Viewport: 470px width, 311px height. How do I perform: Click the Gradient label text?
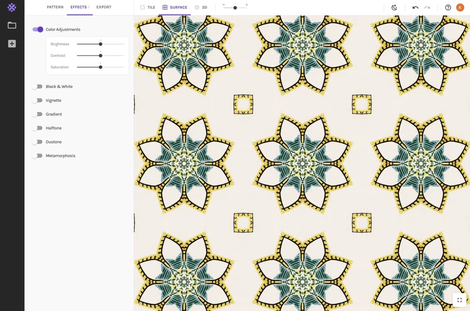[x=54, y=114]
